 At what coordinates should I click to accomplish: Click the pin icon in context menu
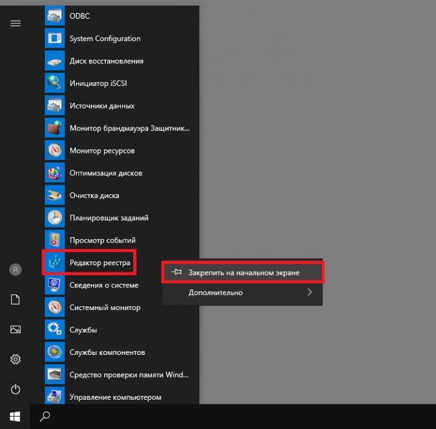tap(176, 272)
